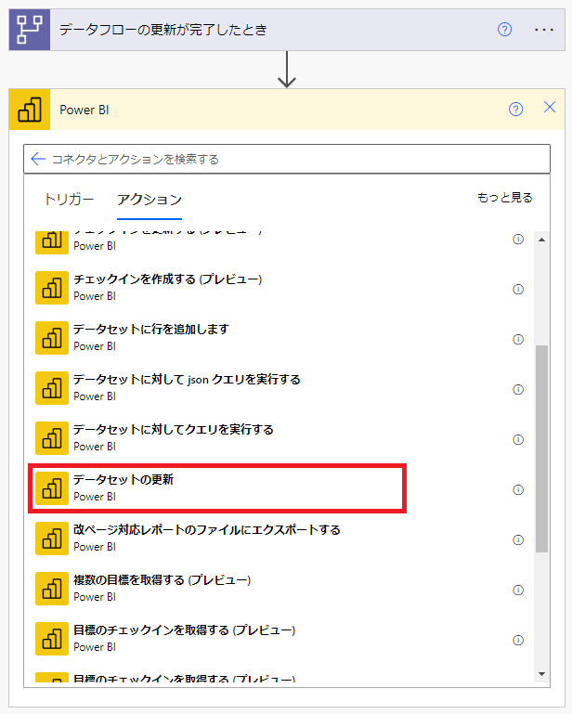
Task: Focus the コネクタとアクションを検索する search field
Action: click(287, 159)
